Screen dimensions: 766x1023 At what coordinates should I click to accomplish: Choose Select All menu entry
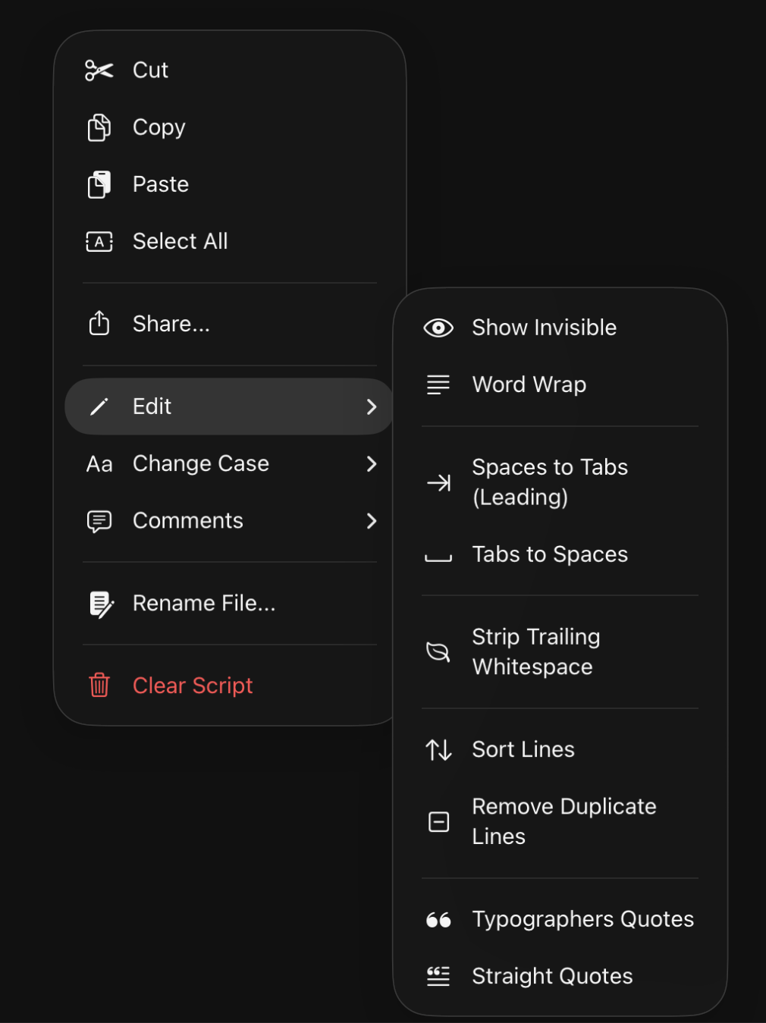[x=230, y=241]
